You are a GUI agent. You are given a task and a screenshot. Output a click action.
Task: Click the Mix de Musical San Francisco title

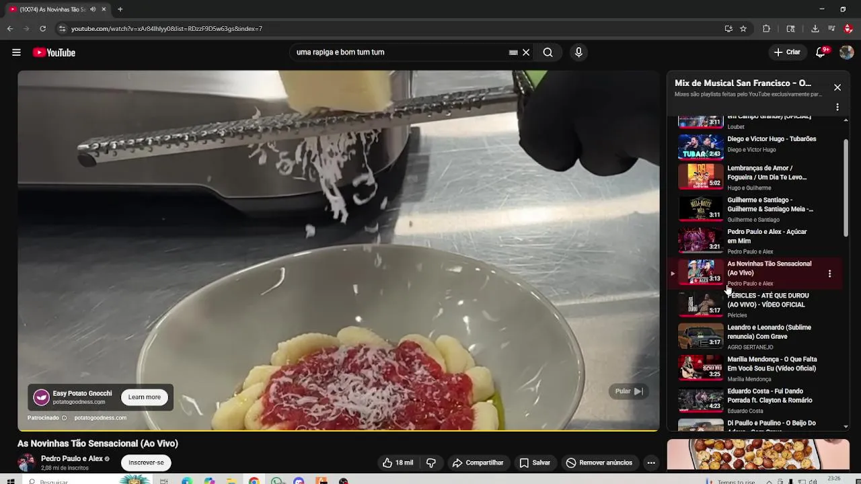(743, 83)
